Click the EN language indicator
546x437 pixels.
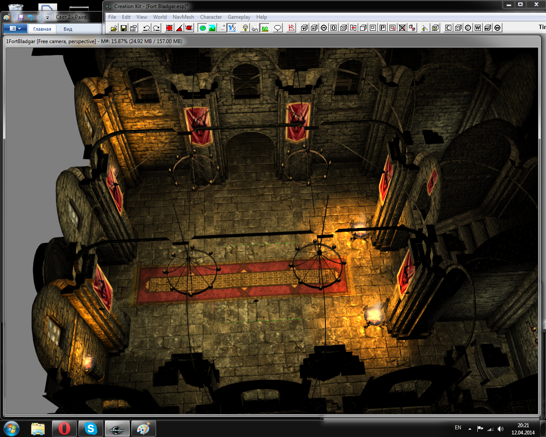pos(458,428)
